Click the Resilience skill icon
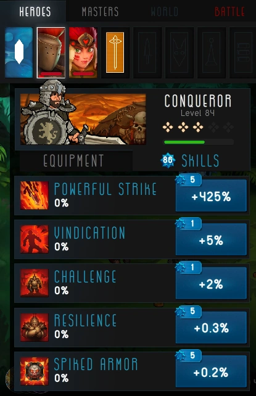Viewport: 256px width, 396px height. (35, 327)
